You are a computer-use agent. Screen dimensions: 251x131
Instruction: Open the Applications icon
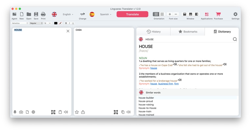[x=207, y=14]
